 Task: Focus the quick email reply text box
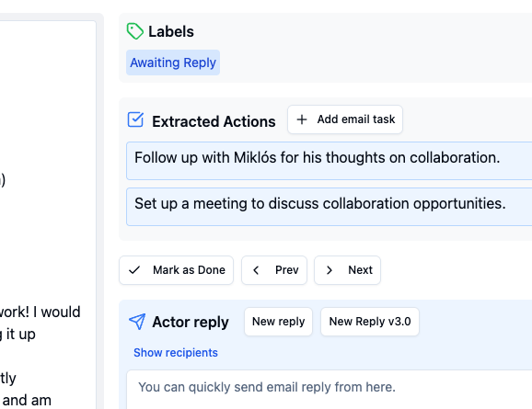click(330, 390)
